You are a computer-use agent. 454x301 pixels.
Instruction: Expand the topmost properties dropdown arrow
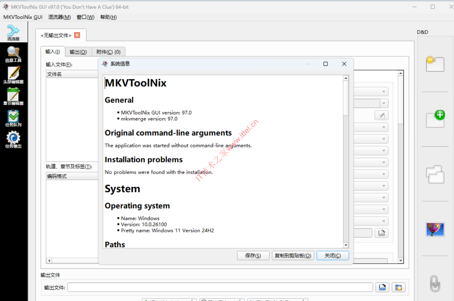[x=384, y=92]
